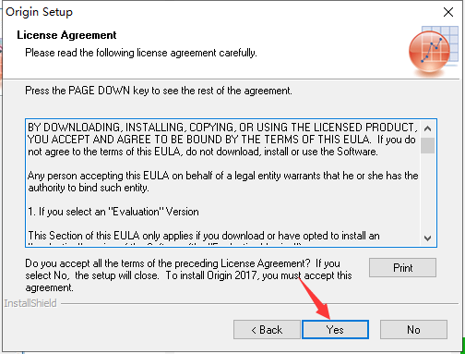Click the empty scrollbar track below the thumb
This screenshot has width=465, height=354.
(x=427, y=191)
